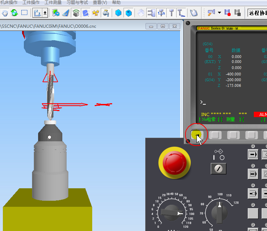Click the red ALM alarm indicator
This screenshot has height=231, width=267.
tap(261, 114)
